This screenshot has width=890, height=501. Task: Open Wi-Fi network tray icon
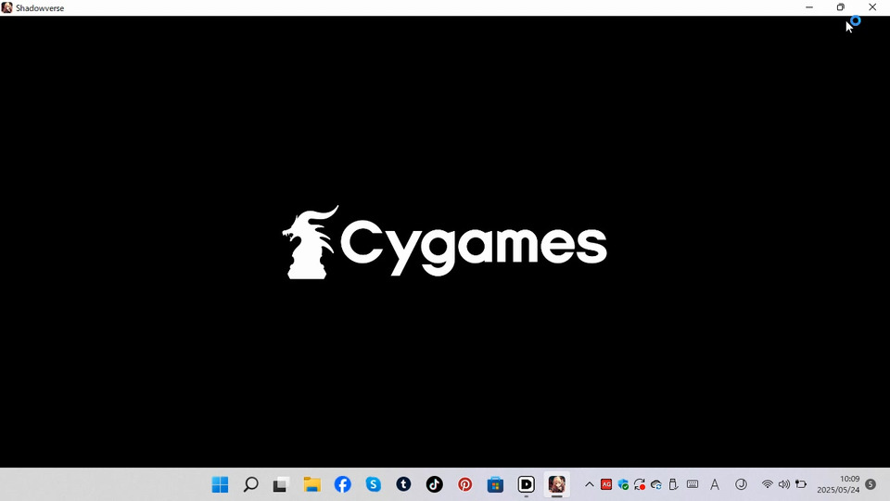(768, 484)
